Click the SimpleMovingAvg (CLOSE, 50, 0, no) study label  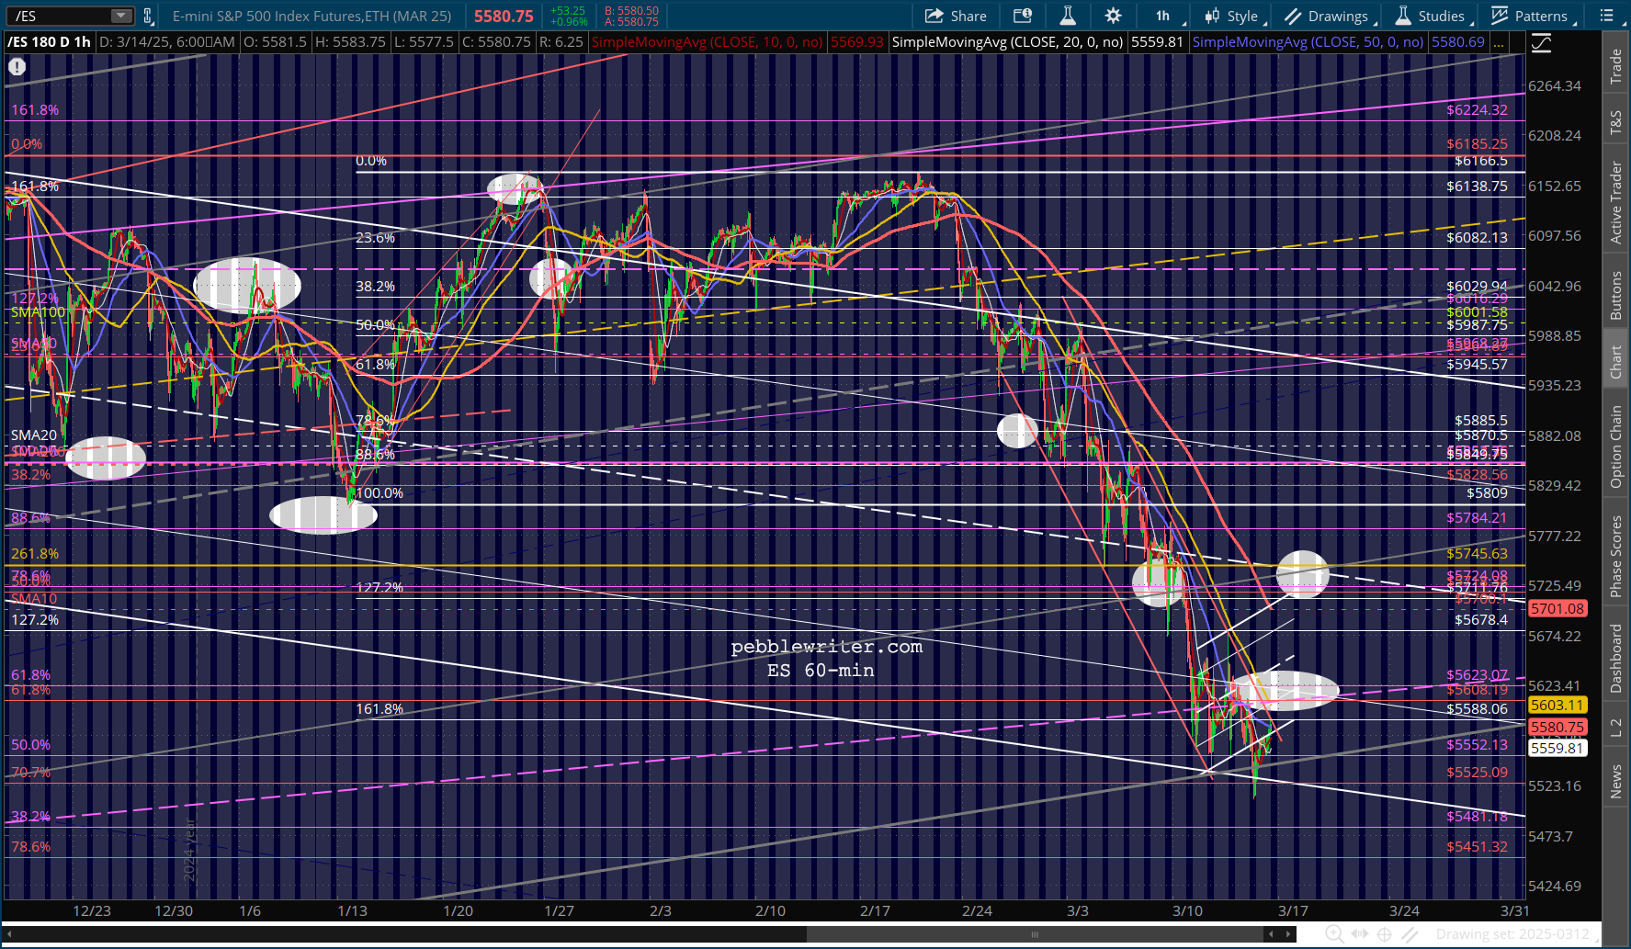(x=1308, y=42)
